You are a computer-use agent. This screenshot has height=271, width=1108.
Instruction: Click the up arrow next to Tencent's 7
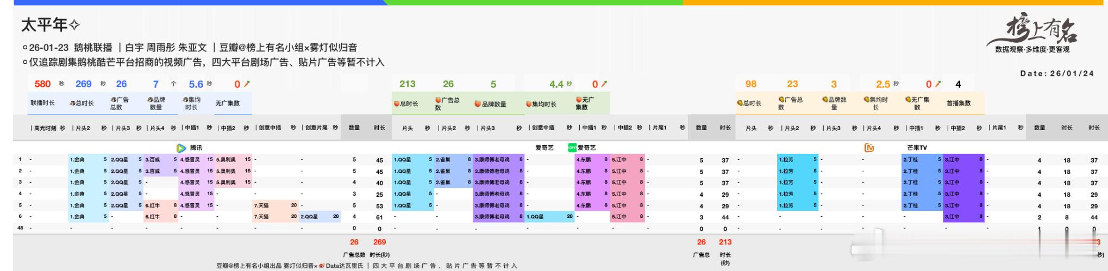click(x=173, y=84)
